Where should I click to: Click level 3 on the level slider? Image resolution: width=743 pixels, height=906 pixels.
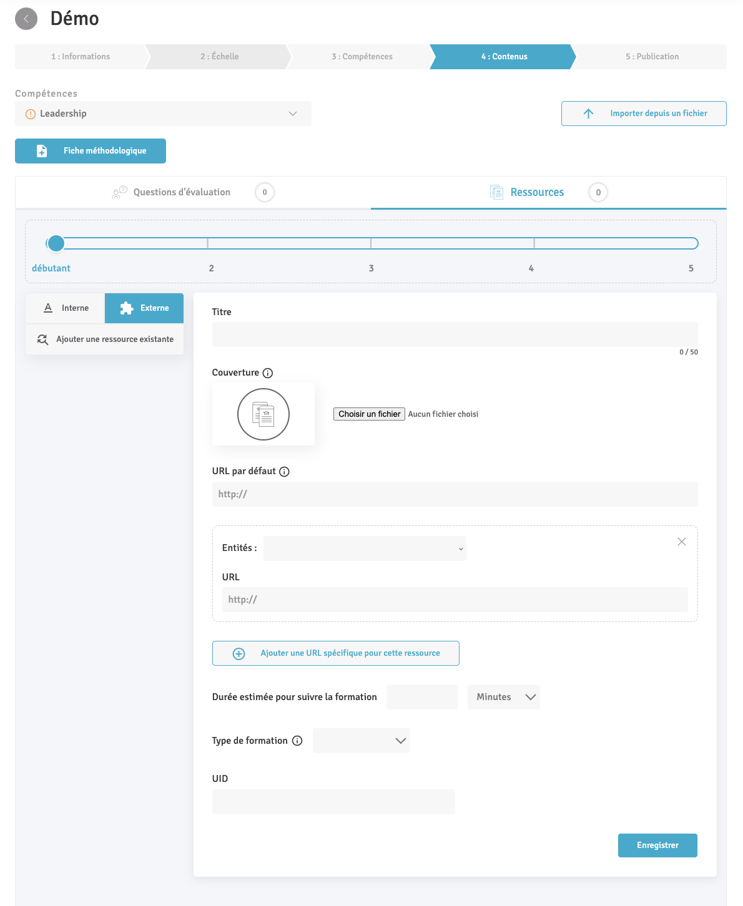371,243
